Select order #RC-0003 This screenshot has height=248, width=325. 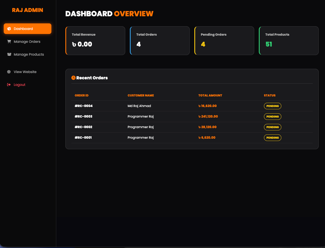[x=84, y=116]
